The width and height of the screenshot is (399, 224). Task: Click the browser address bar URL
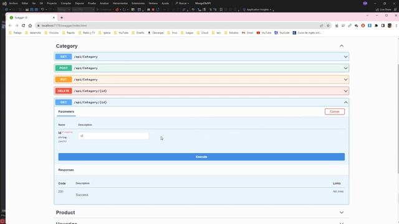click(64, 26)
